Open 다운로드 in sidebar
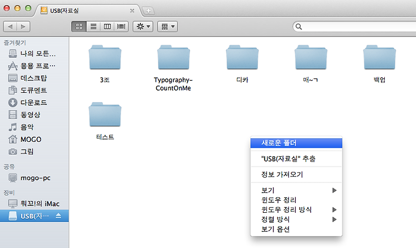 tap(35, 103)
